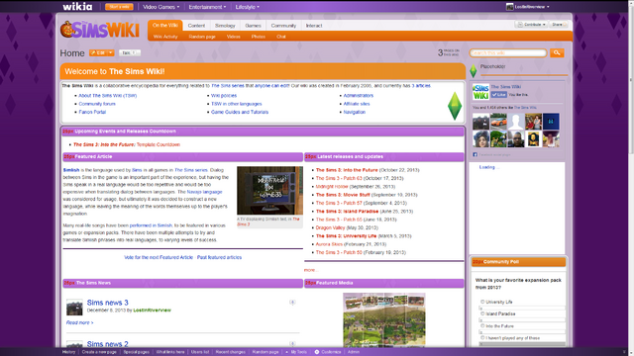
Task: Select Island Paradise poll option
Action: click(482, 313)
